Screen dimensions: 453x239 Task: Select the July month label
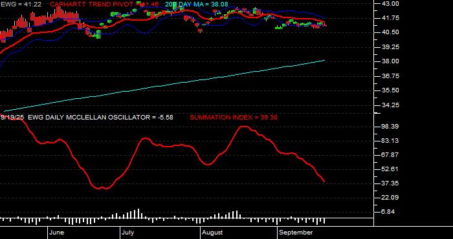pyautogui.click(x=127, y=233)
